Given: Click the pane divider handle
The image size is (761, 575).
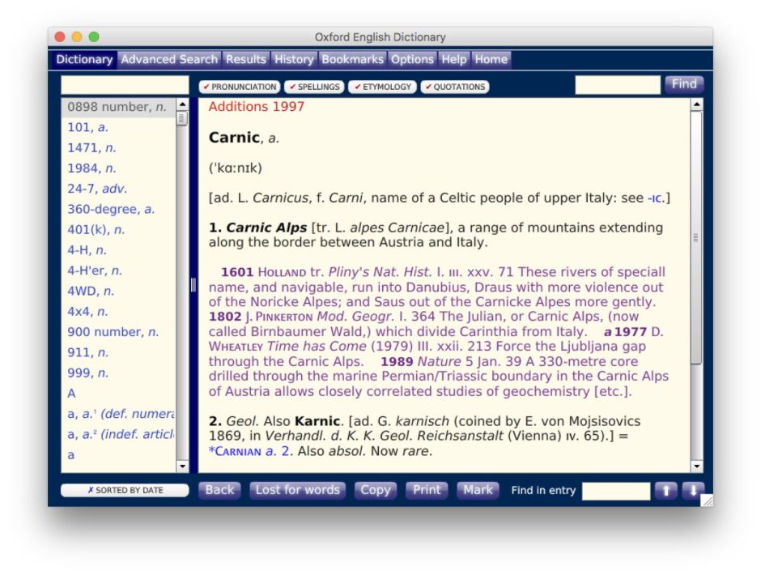Looking at the screenshot, I should pos(193,285).
